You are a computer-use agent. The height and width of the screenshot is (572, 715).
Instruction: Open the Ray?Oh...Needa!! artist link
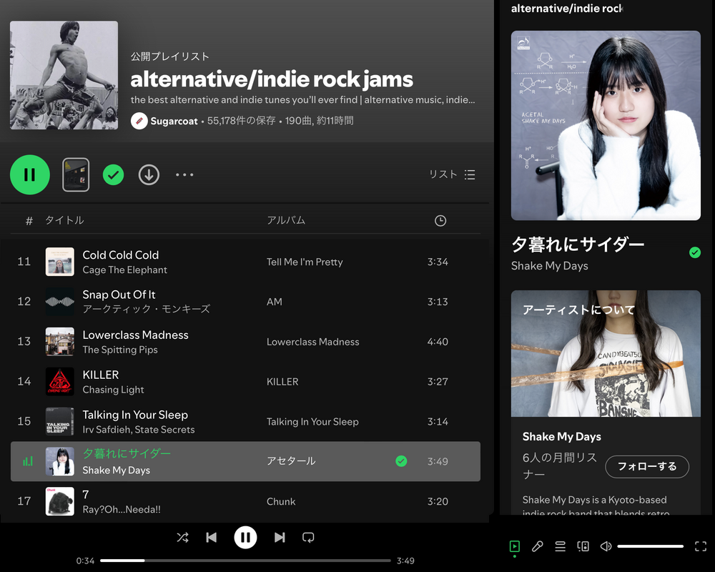(122, 510)
